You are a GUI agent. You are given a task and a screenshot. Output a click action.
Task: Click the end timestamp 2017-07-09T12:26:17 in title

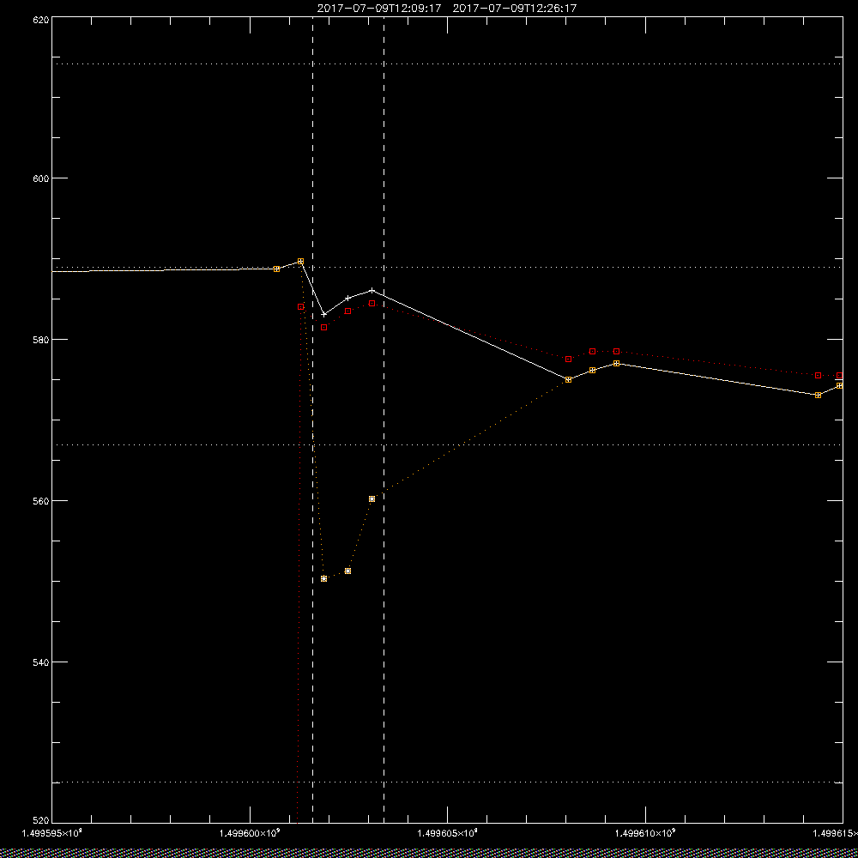coord(514,9)
